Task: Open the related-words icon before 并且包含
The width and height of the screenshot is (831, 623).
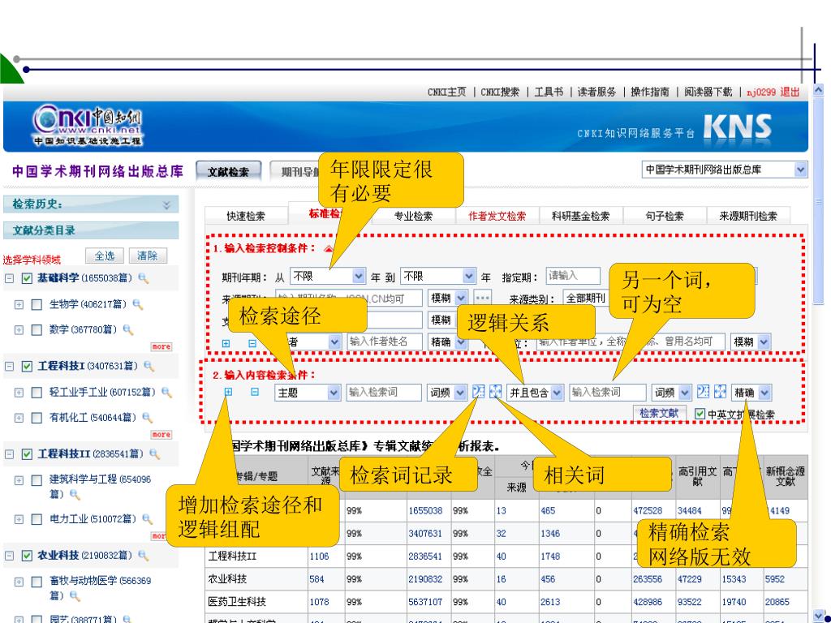Action: 495,392
